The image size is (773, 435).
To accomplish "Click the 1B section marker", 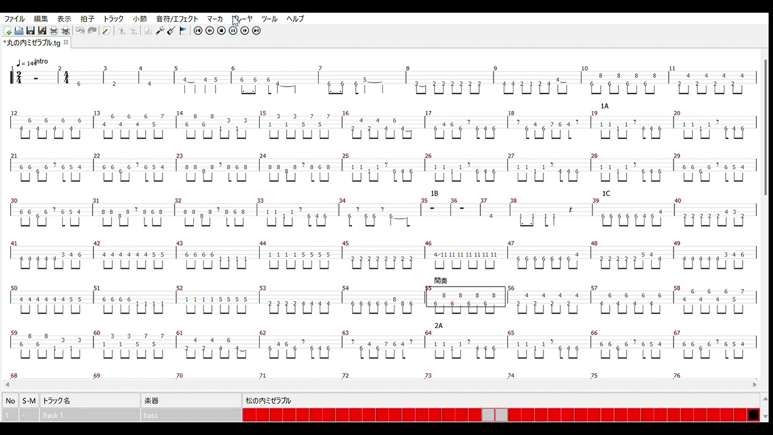I will [434, 193].
